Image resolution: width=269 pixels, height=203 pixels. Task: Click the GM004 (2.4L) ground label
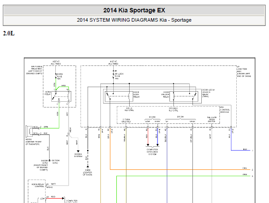[x=45, y=162]
